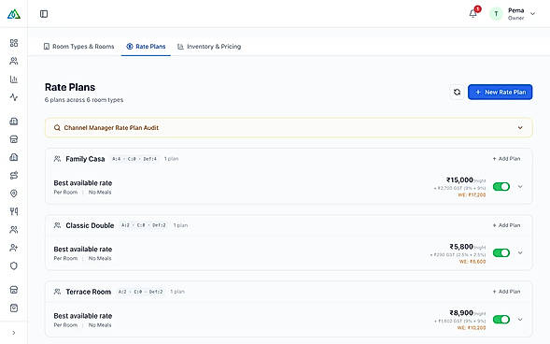This screenshot has width=550, height=344.
Task: Click Add Plan for Classic Double
Action: 506,225
